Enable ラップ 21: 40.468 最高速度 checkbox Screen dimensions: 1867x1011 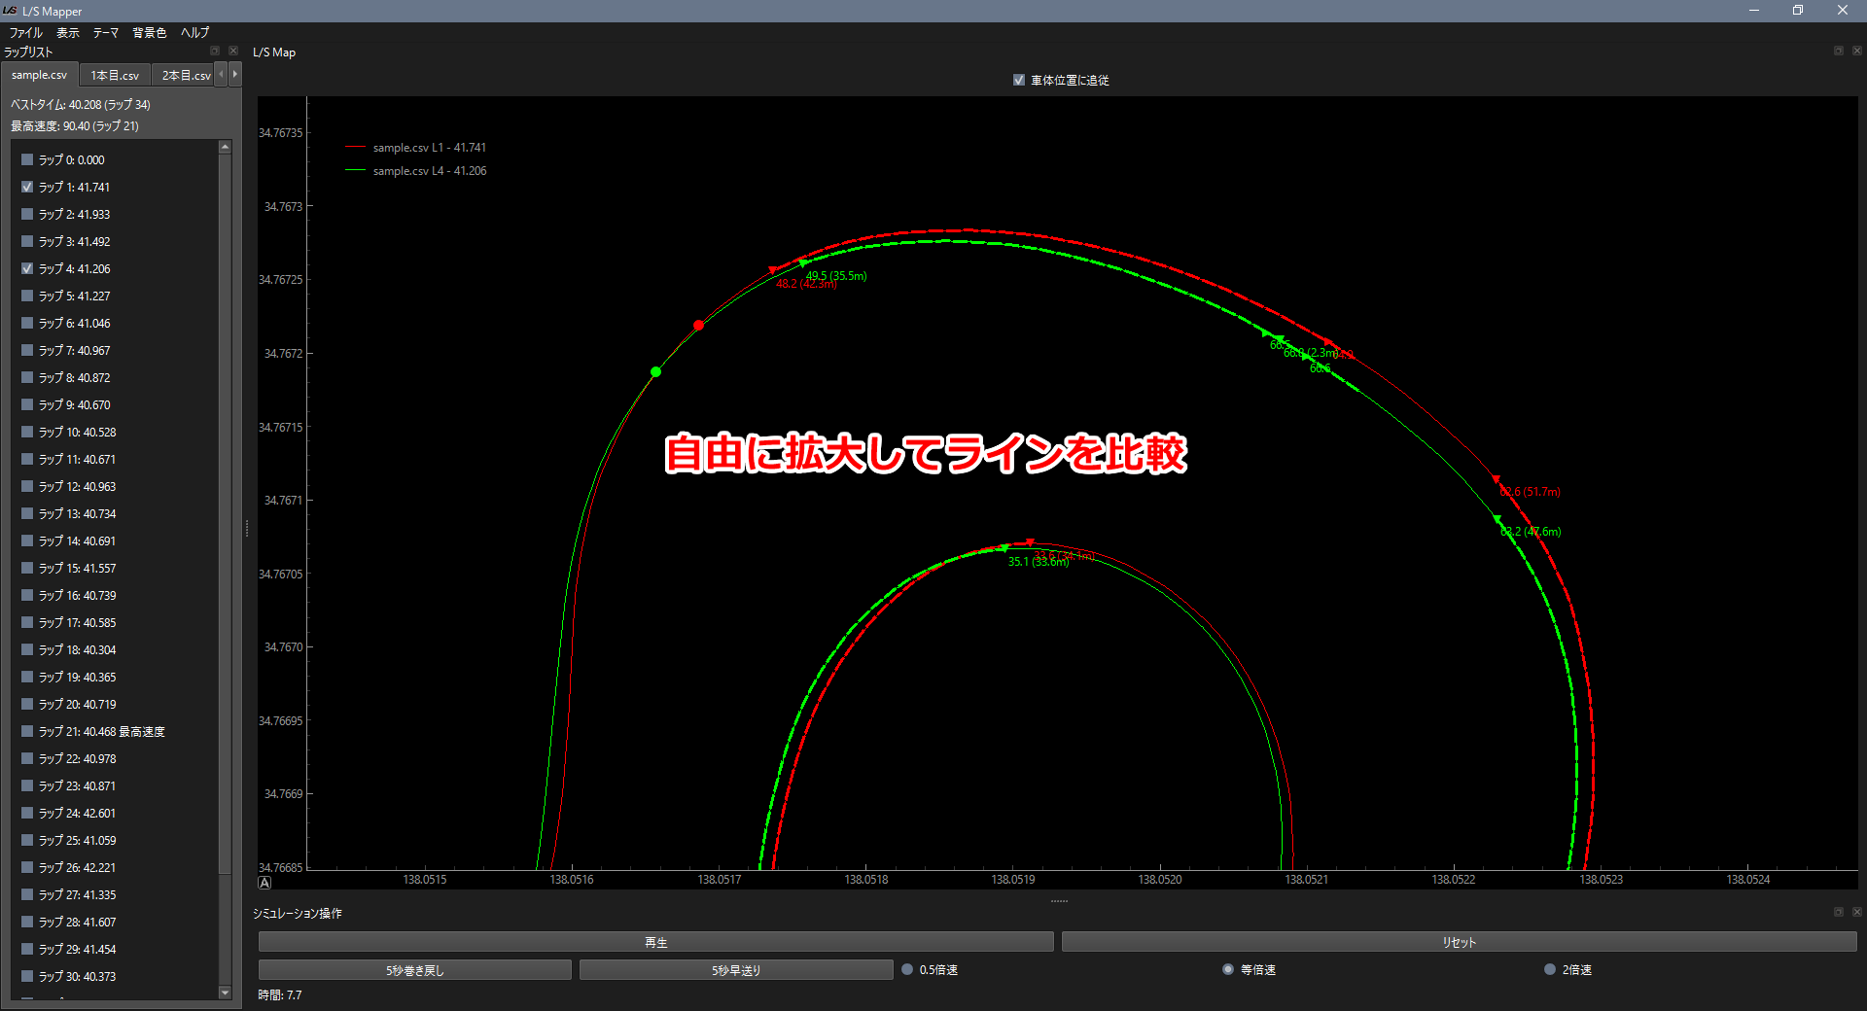point(27,731)
